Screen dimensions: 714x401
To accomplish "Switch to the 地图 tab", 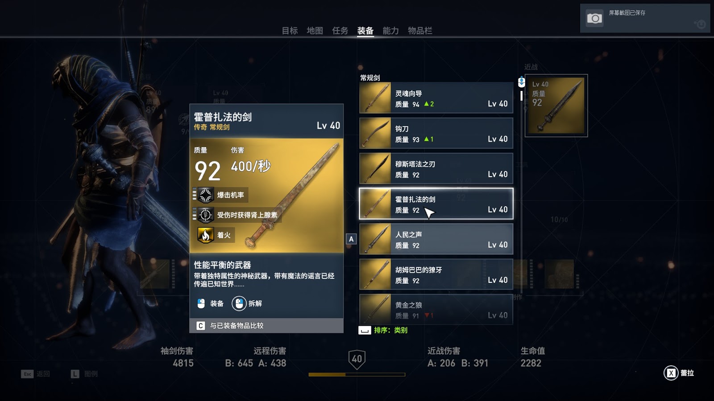I will click(315, 31).
